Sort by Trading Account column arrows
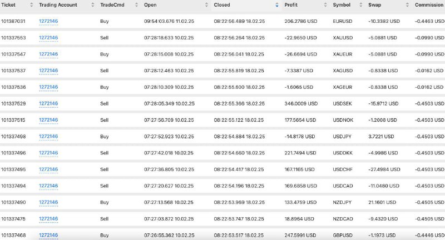Image resolution: width=445 pixels, height=240 pixels. (x=92, y=5)
